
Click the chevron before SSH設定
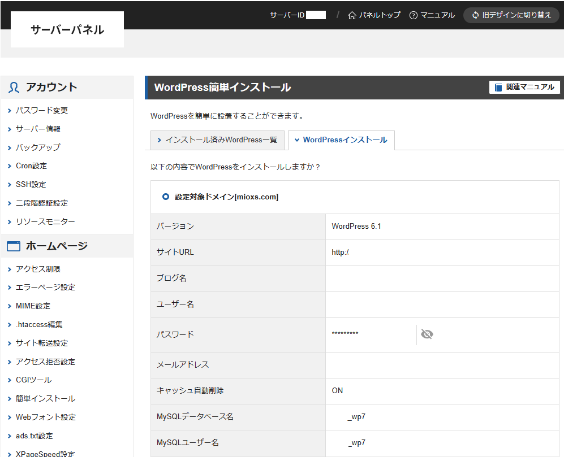pyautogui.click(x=10, y=185)
